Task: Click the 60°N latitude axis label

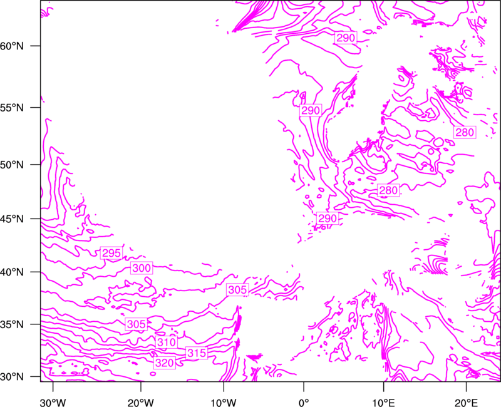Action: pos(12,46)
